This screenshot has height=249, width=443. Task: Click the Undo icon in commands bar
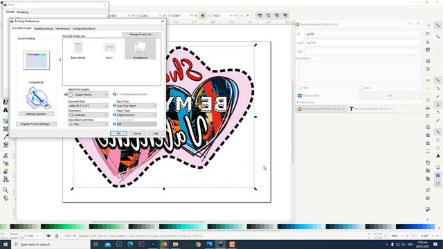click(428, 80)
